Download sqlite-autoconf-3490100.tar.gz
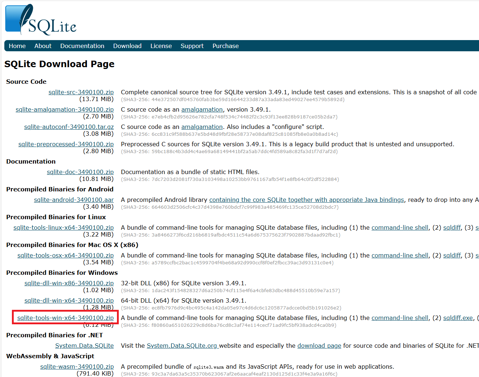 69,127
